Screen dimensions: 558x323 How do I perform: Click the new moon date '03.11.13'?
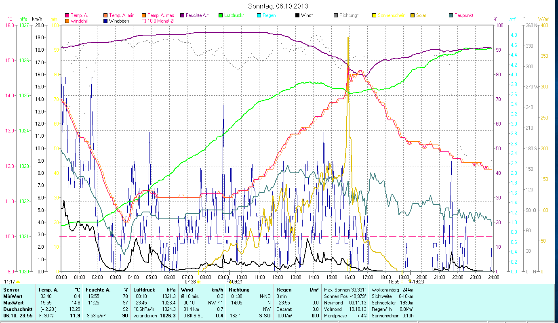358,303
